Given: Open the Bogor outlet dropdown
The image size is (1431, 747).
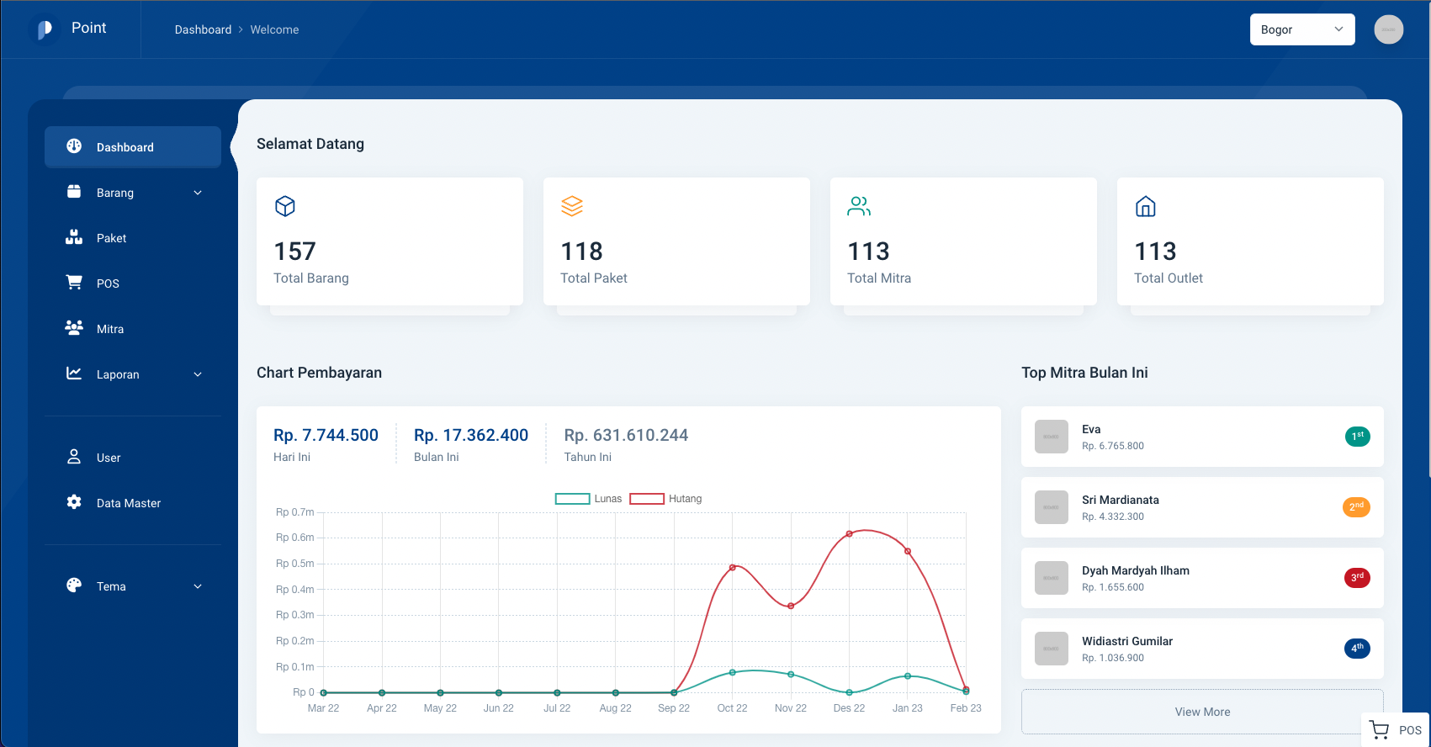Looking at the screenshot, I should click(x=1302, y=29).
